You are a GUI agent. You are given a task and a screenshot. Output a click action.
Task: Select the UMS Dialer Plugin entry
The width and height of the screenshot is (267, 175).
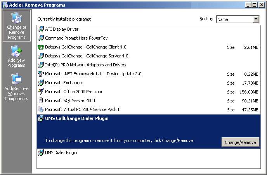click(x=149, y=152)
